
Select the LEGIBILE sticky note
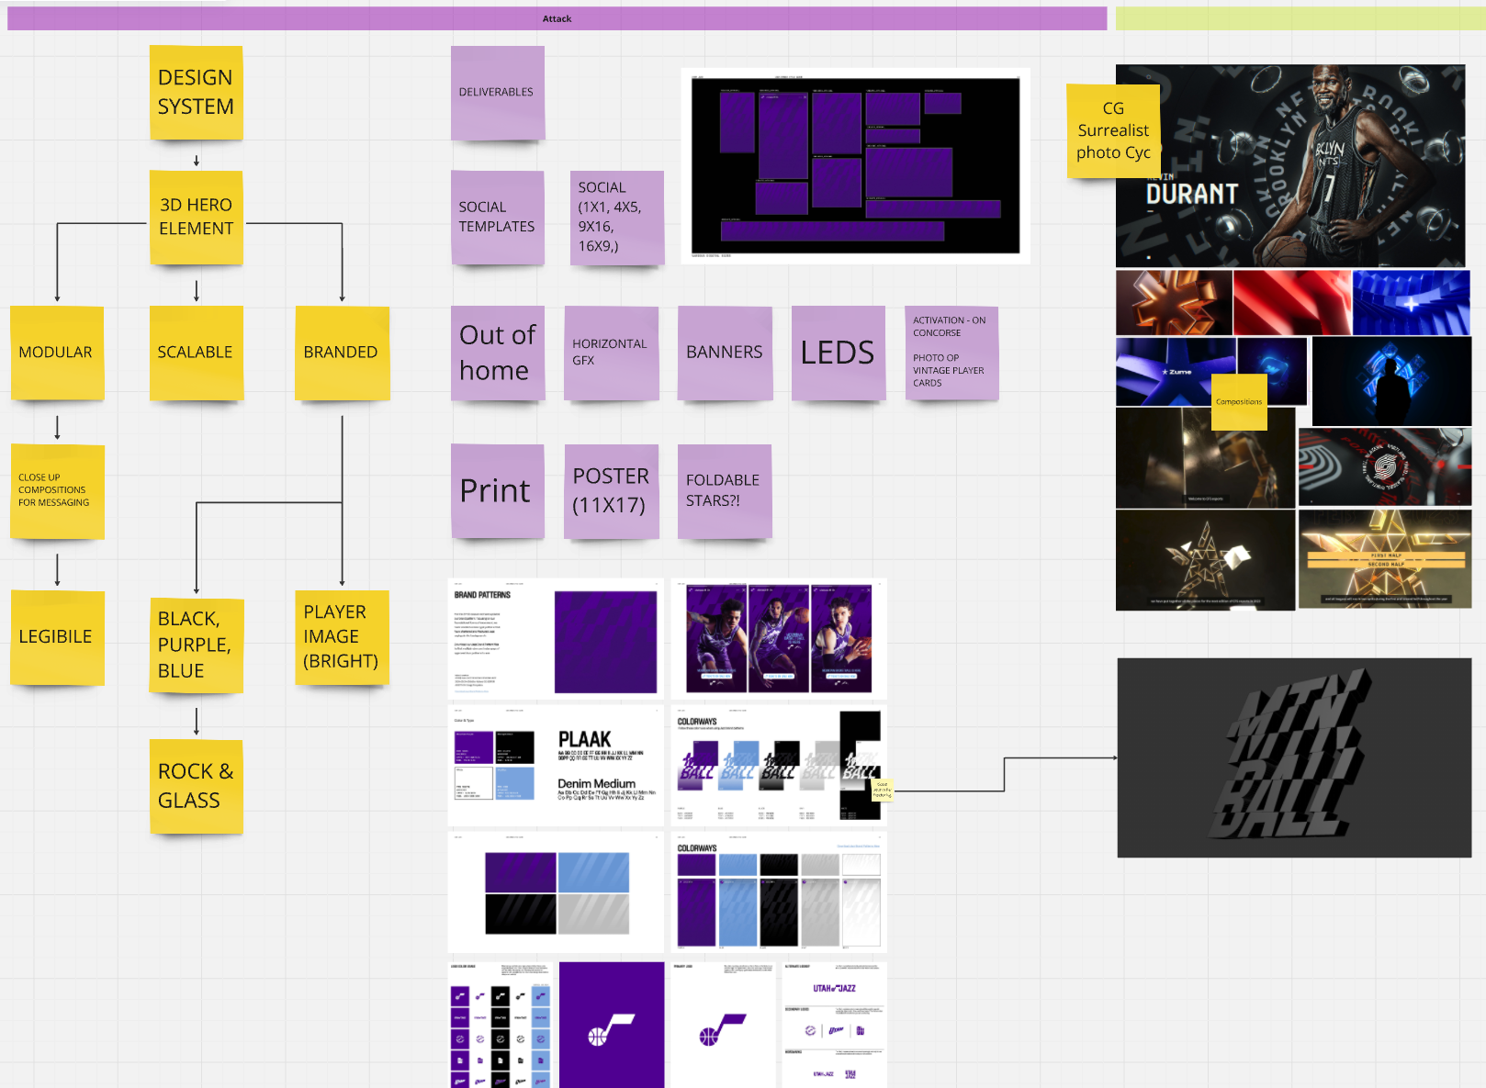[x=57, y=636]
